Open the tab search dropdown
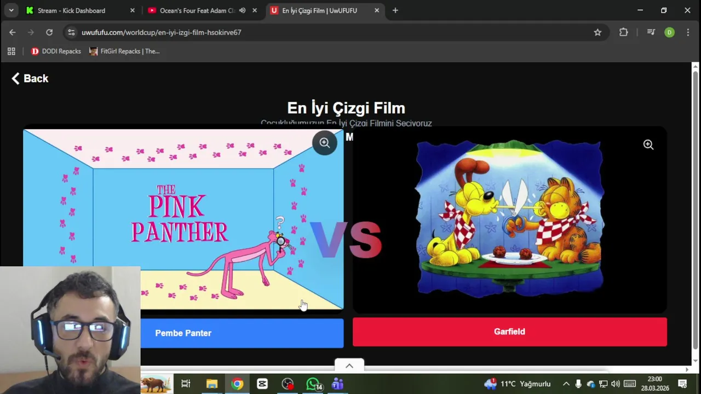The image size is (701, 394). pos(11,10)
